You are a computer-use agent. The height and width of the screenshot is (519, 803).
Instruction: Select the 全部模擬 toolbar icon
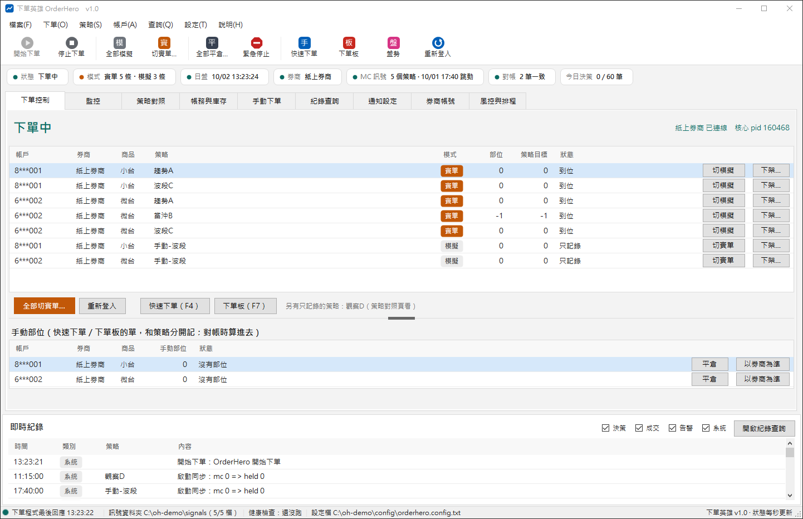tap(119, 47)
